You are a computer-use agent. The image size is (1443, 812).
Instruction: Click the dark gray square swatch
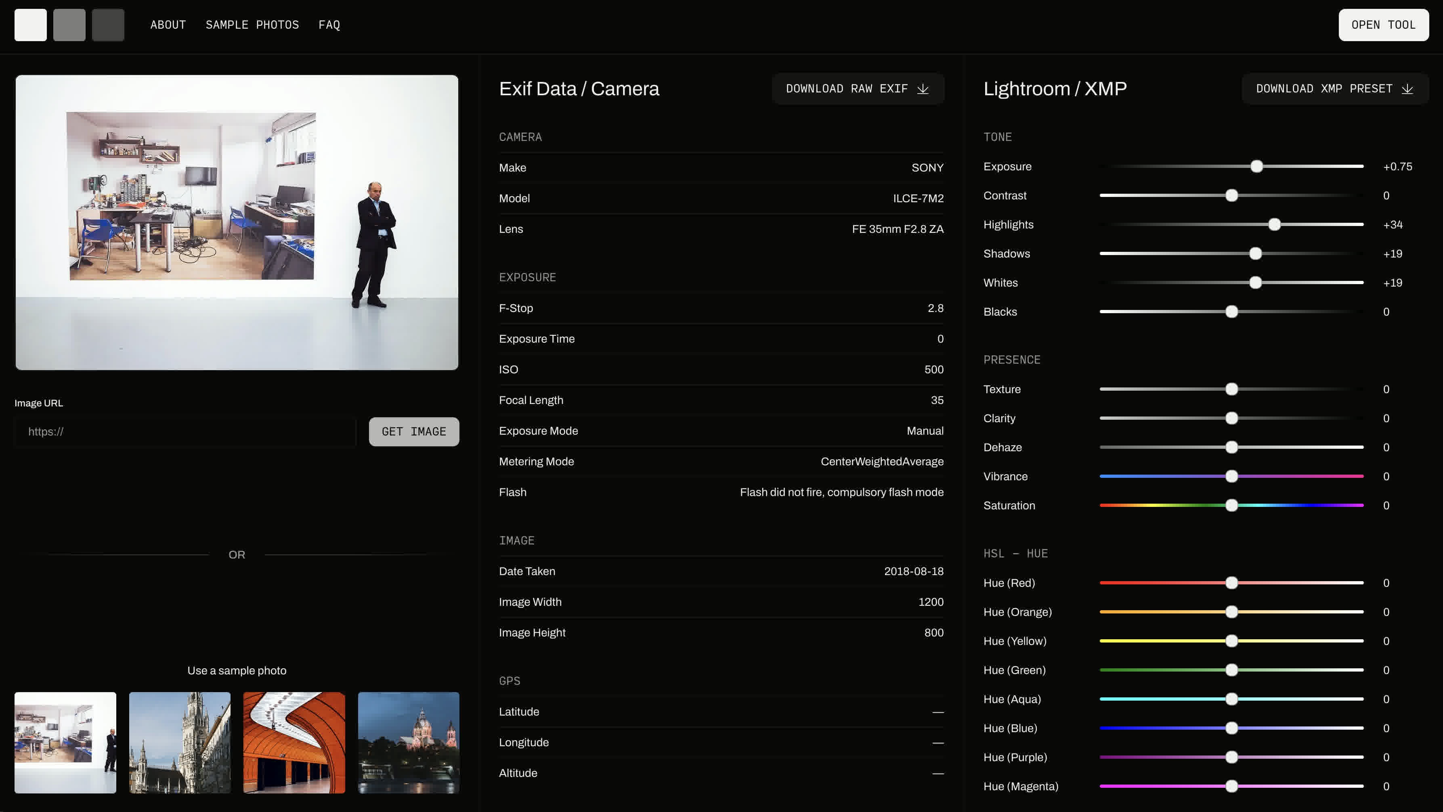pyautogui.click(x=108, y=25)
